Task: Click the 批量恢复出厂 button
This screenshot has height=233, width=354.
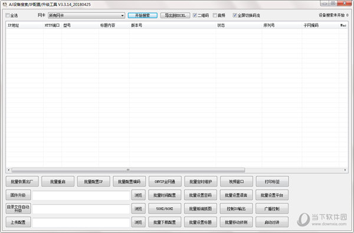Action: click(x=22, y=181)
